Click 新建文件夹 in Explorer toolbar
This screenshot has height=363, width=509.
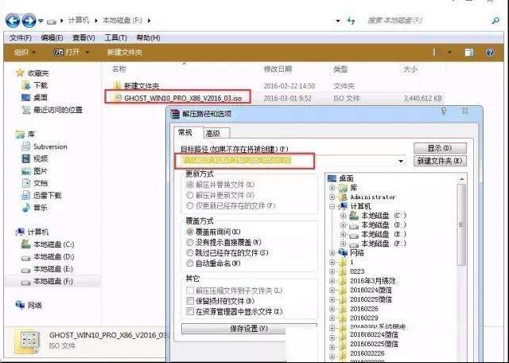click(124, 53)
